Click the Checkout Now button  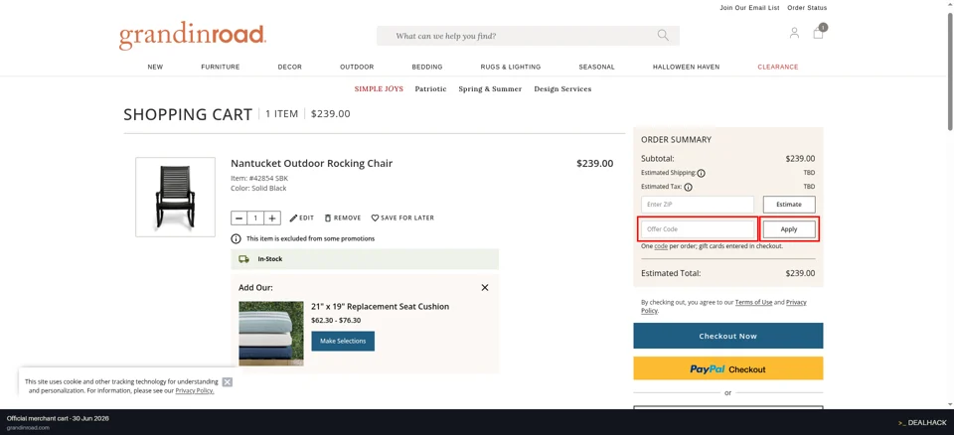pos(727,336)
